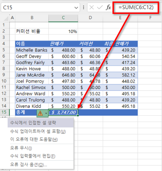The height and width of the screenshot is (171, 162).
Task: Click the 'Andrew Ward' name cell
Action: 32,93
